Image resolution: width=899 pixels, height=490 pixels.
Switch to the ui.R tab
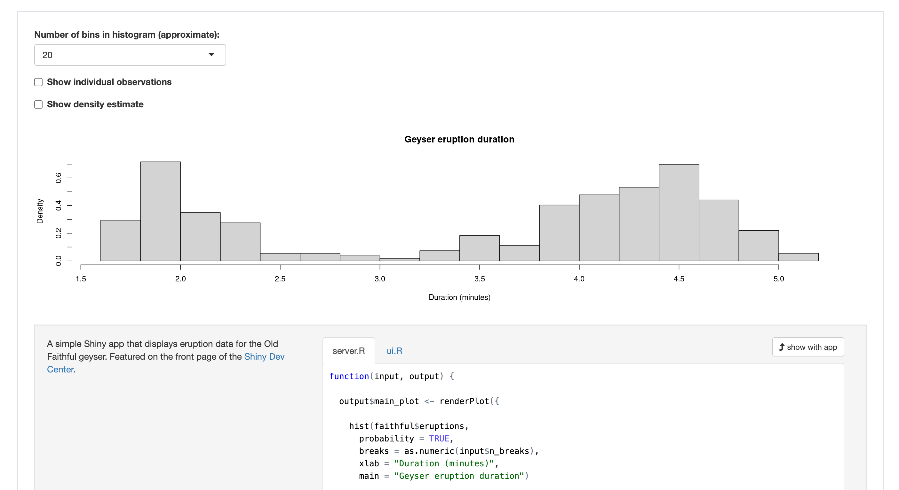[x=394, y=351]
